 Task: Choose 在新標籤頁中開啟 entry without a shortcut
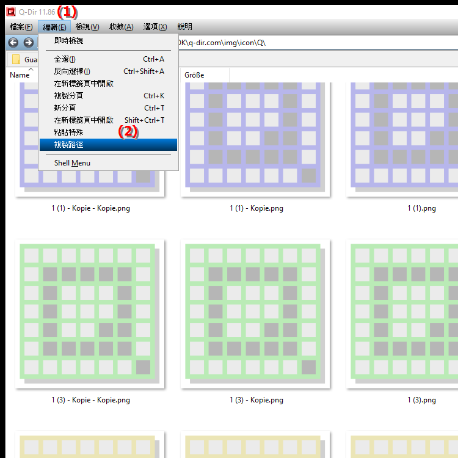pyautogui.click(x=108, y=84)
